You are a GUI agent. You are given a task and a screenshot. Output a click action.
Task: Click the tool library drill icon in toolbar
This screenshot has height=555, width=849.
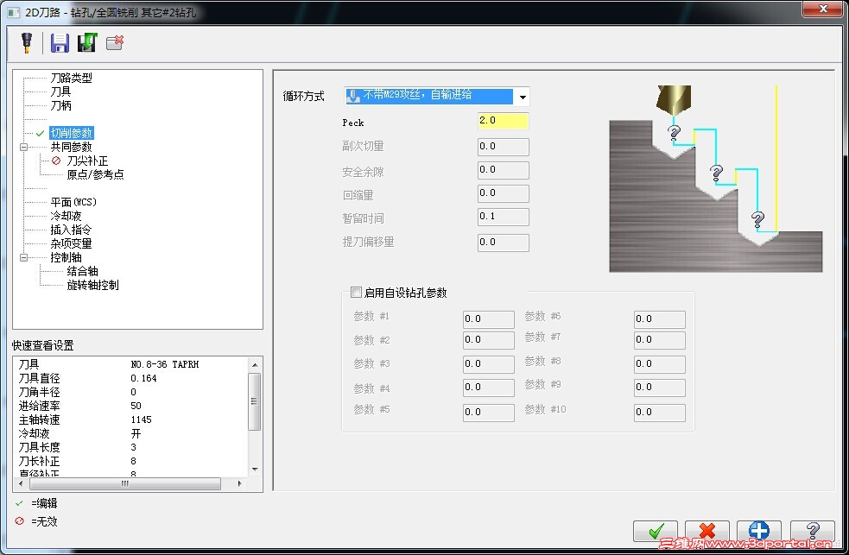[x=27, y=43]
